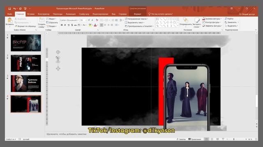Image resolution: width=263 pixels, height=147 pixels.
Task: Open the Format (Формат) contextual tab
Action: 138,14
